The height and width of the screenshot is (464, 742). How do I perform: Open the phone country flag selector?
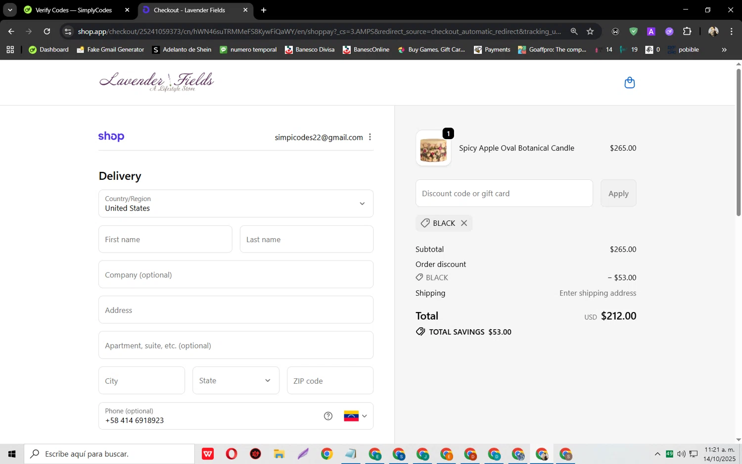[x=356, y=416]
